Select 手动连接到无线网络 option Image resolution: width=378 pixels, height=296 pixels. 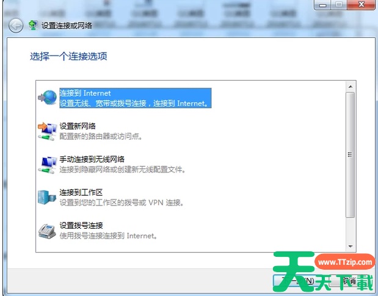[92, 160]
